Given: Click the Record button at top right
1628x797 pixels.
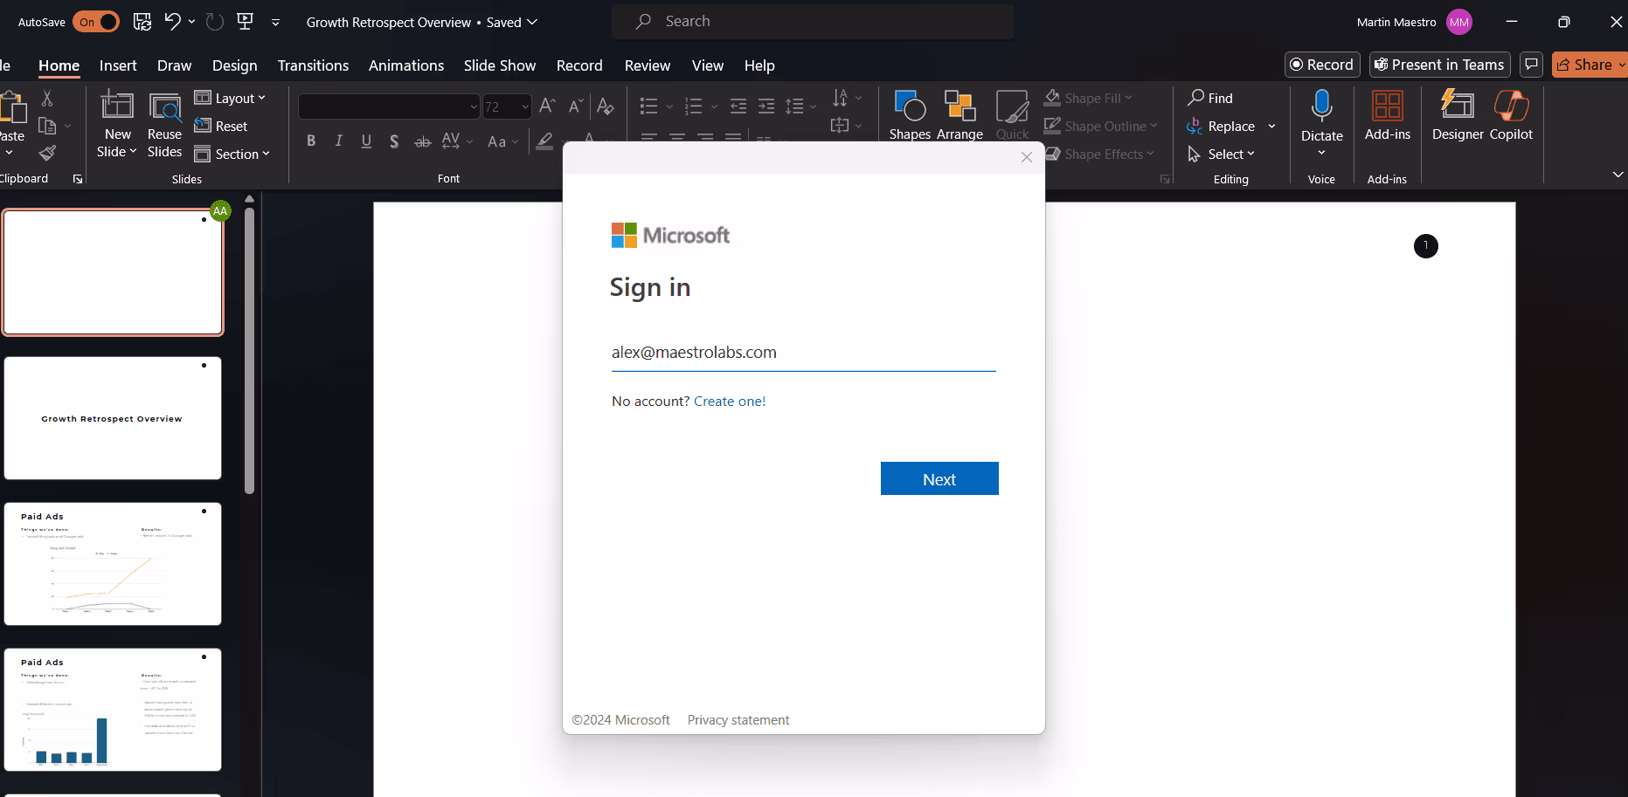Looking at the screenshot, I should coord(1322,65).
